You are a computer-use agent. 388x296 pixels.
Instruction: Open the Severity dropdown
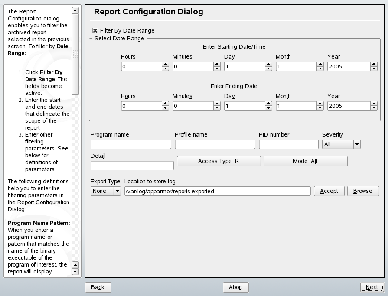pyautogui.click(x=355, y=144)
